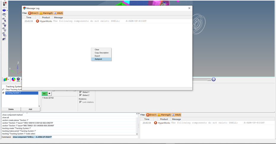Click the green N1 node selector button
Viewport: 276px width, 144px height.
tap(44, 93)
